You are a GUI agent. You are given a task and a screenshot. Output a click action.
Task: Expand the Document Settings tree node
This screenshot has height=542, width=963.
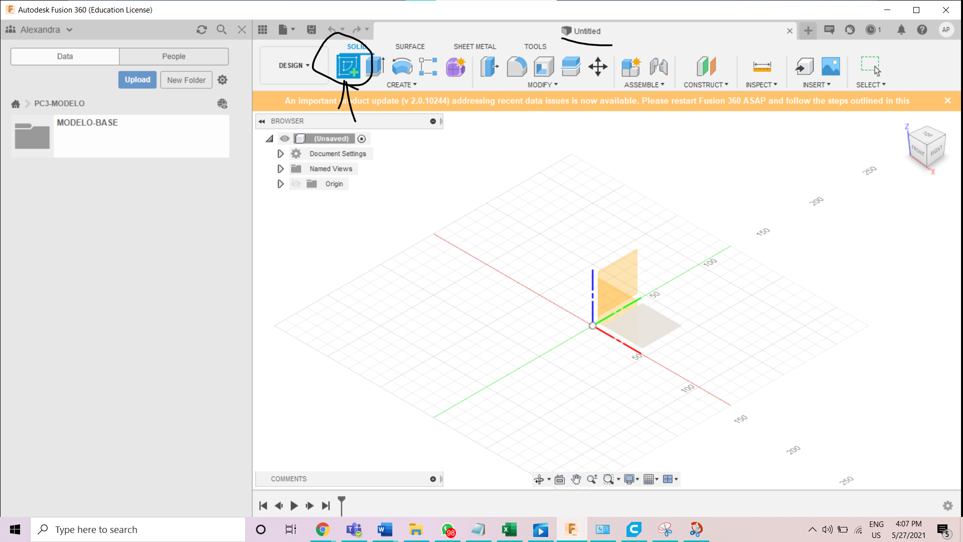point(280,154)
